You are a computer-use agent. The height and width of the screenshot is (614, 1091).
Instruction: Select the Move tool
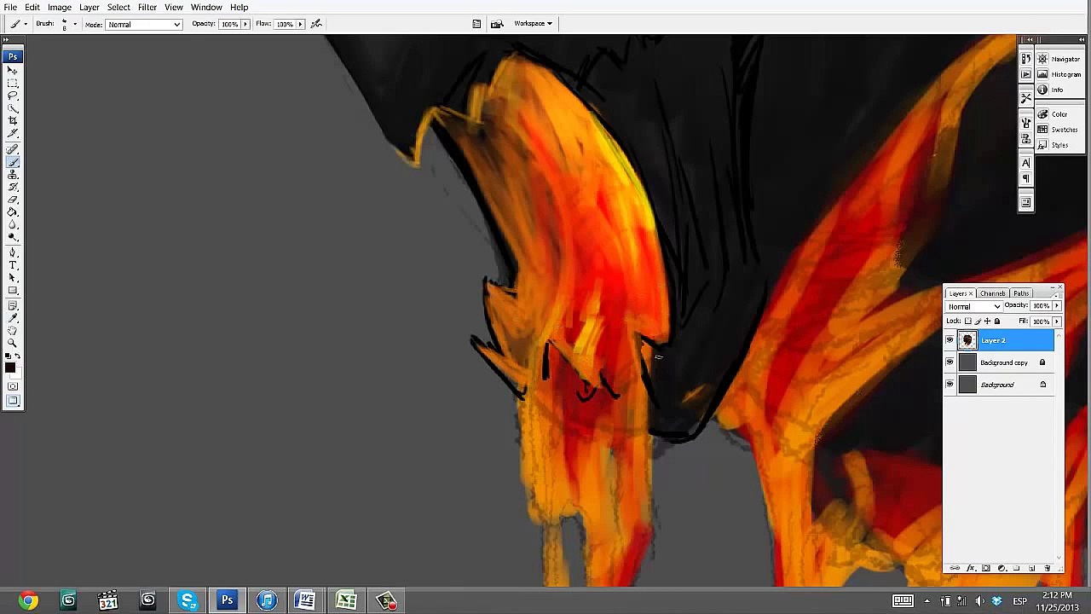click(x=13, y=69)
